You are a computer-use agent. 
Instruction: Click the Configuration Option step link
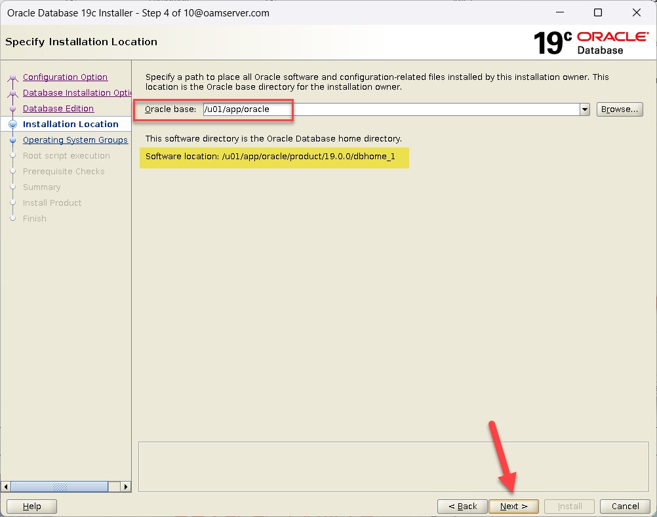[65, 77]
